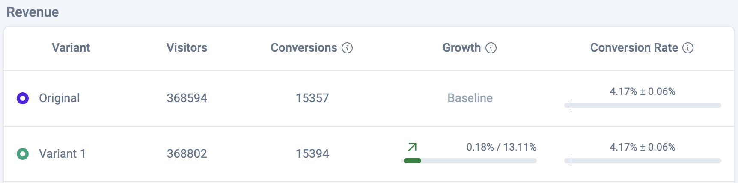Click the Baseline label in Original row
The width and height of the screenshot is (738, 183).
point(470,98)
